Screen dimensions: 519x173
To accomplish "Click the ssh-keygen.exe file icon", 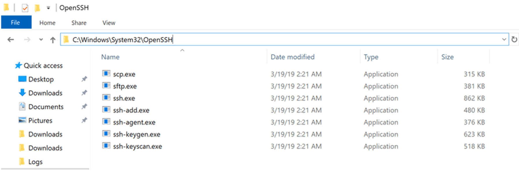I will [106, 134].
